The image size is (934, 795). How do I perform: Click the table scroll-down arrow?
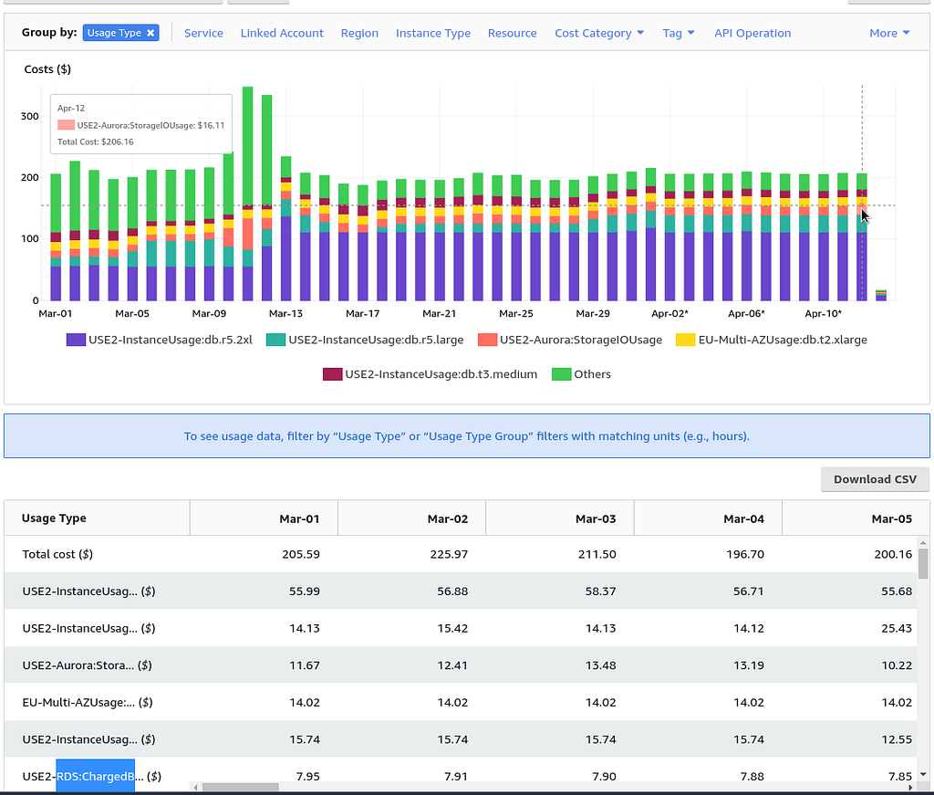923,775
